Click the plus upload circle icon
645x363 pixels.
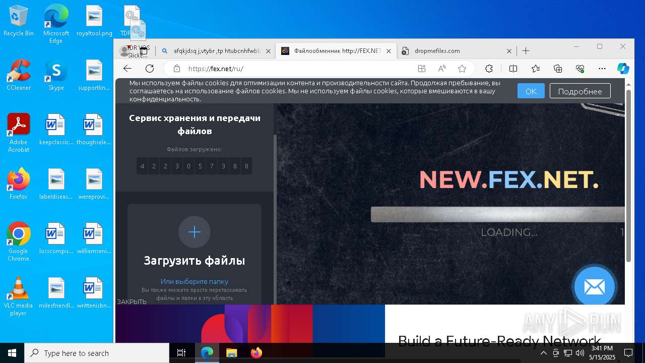[x=195, y=232]
